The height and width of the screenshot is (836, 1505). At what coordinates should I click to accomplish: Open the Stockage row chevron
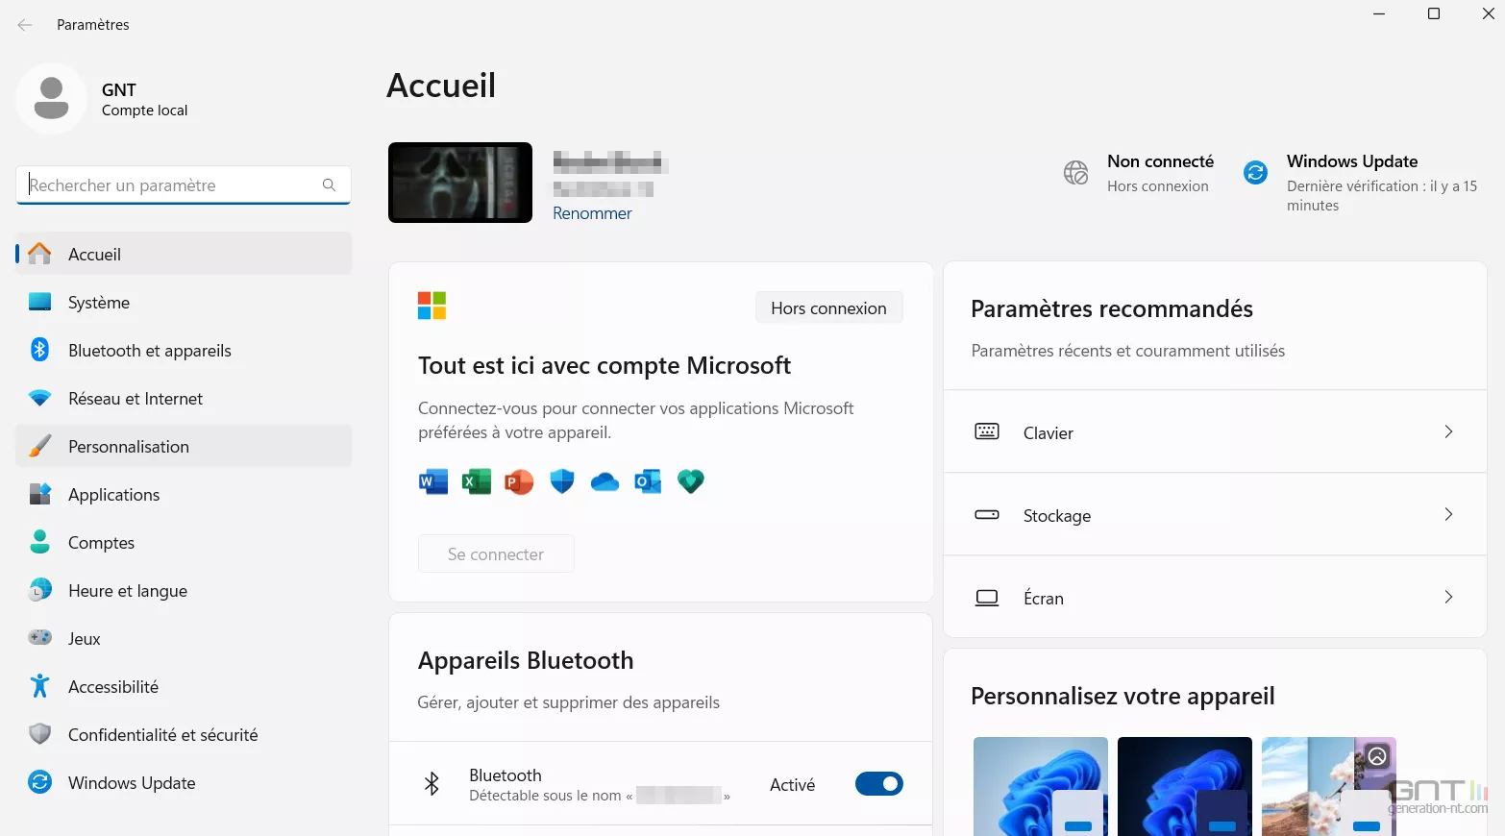1448,514
